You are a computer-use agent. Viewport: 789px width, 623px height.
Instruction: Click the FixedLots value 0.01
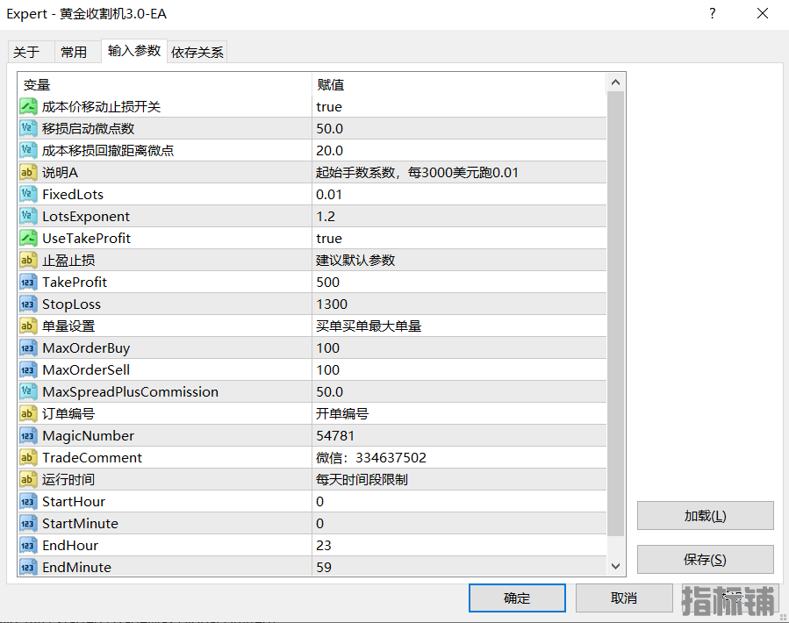(x=329, y=194)
